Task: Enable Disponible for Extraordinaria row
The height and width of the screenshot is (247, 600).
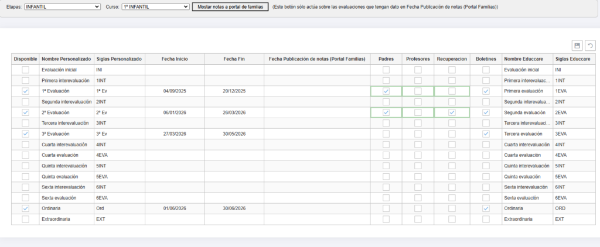Action: pos(25,219)
